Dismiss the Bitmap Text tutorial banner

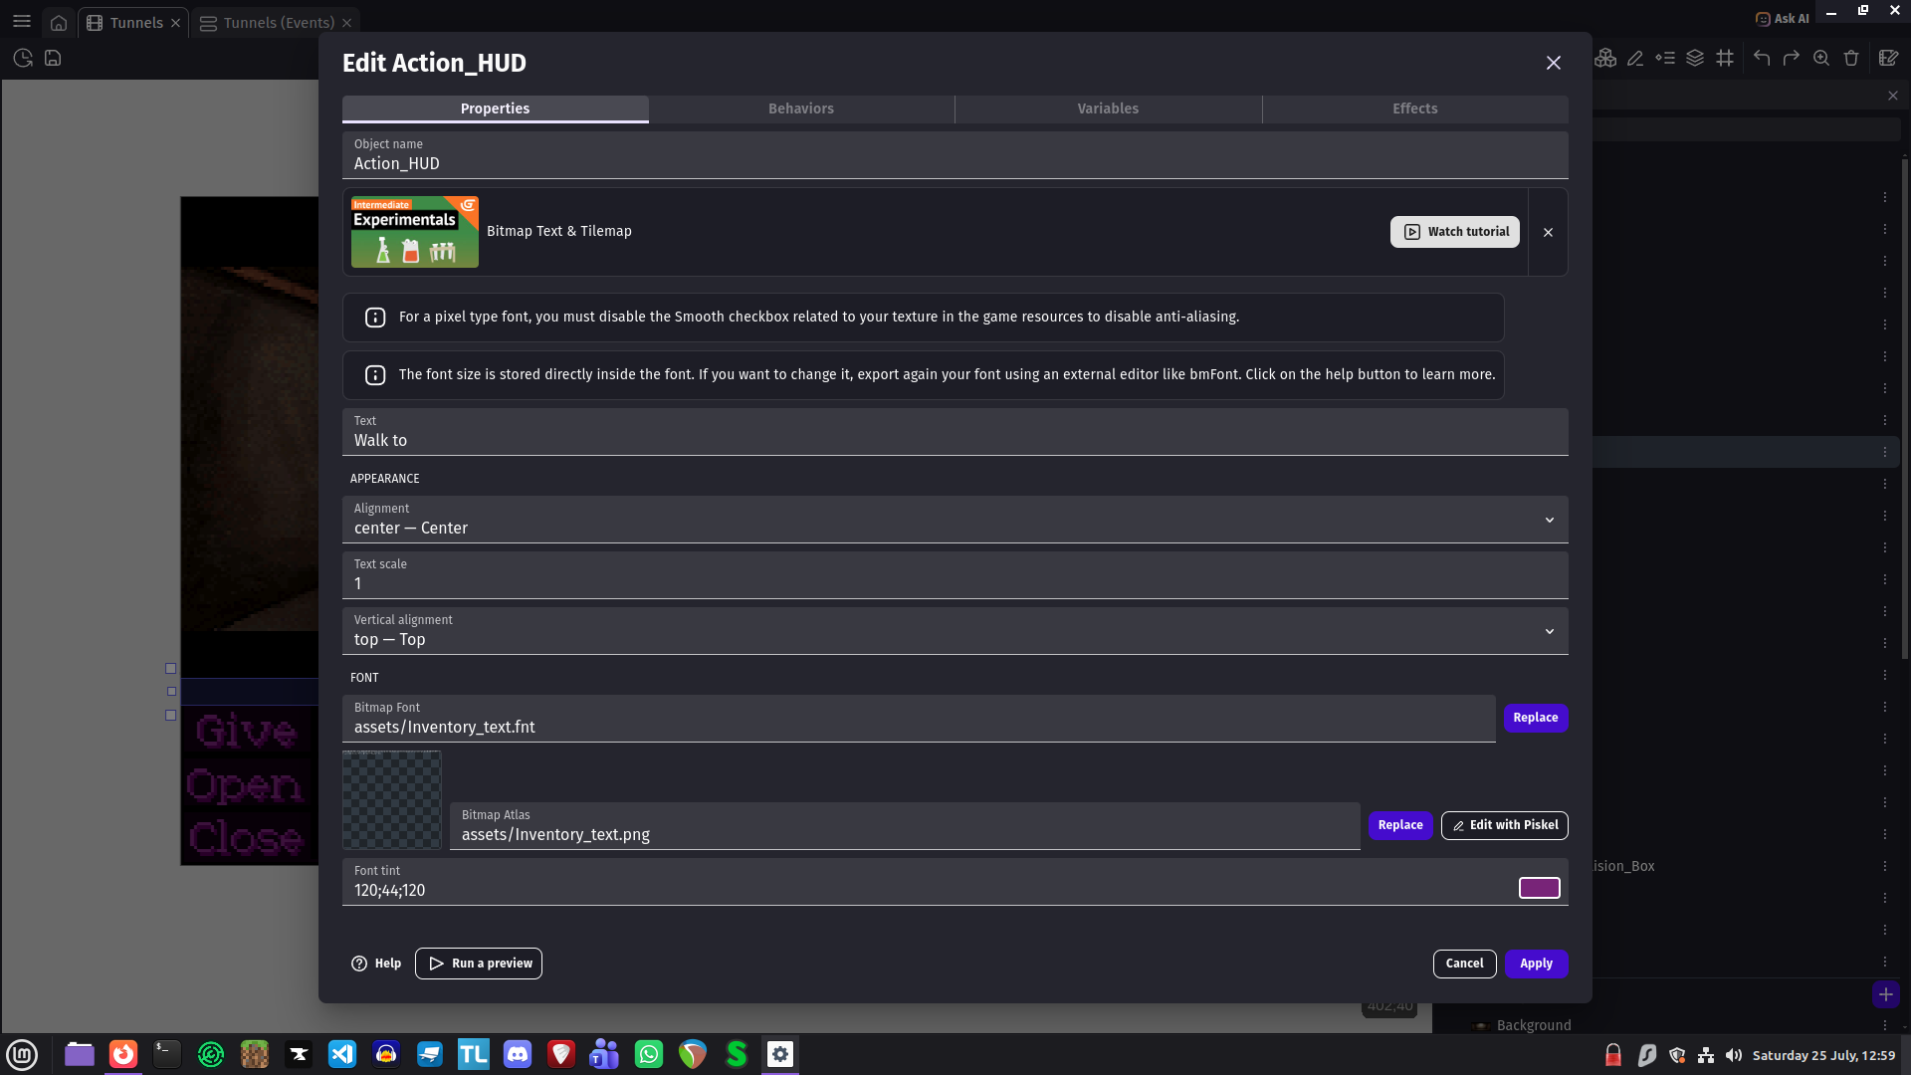coord(1548,232)
